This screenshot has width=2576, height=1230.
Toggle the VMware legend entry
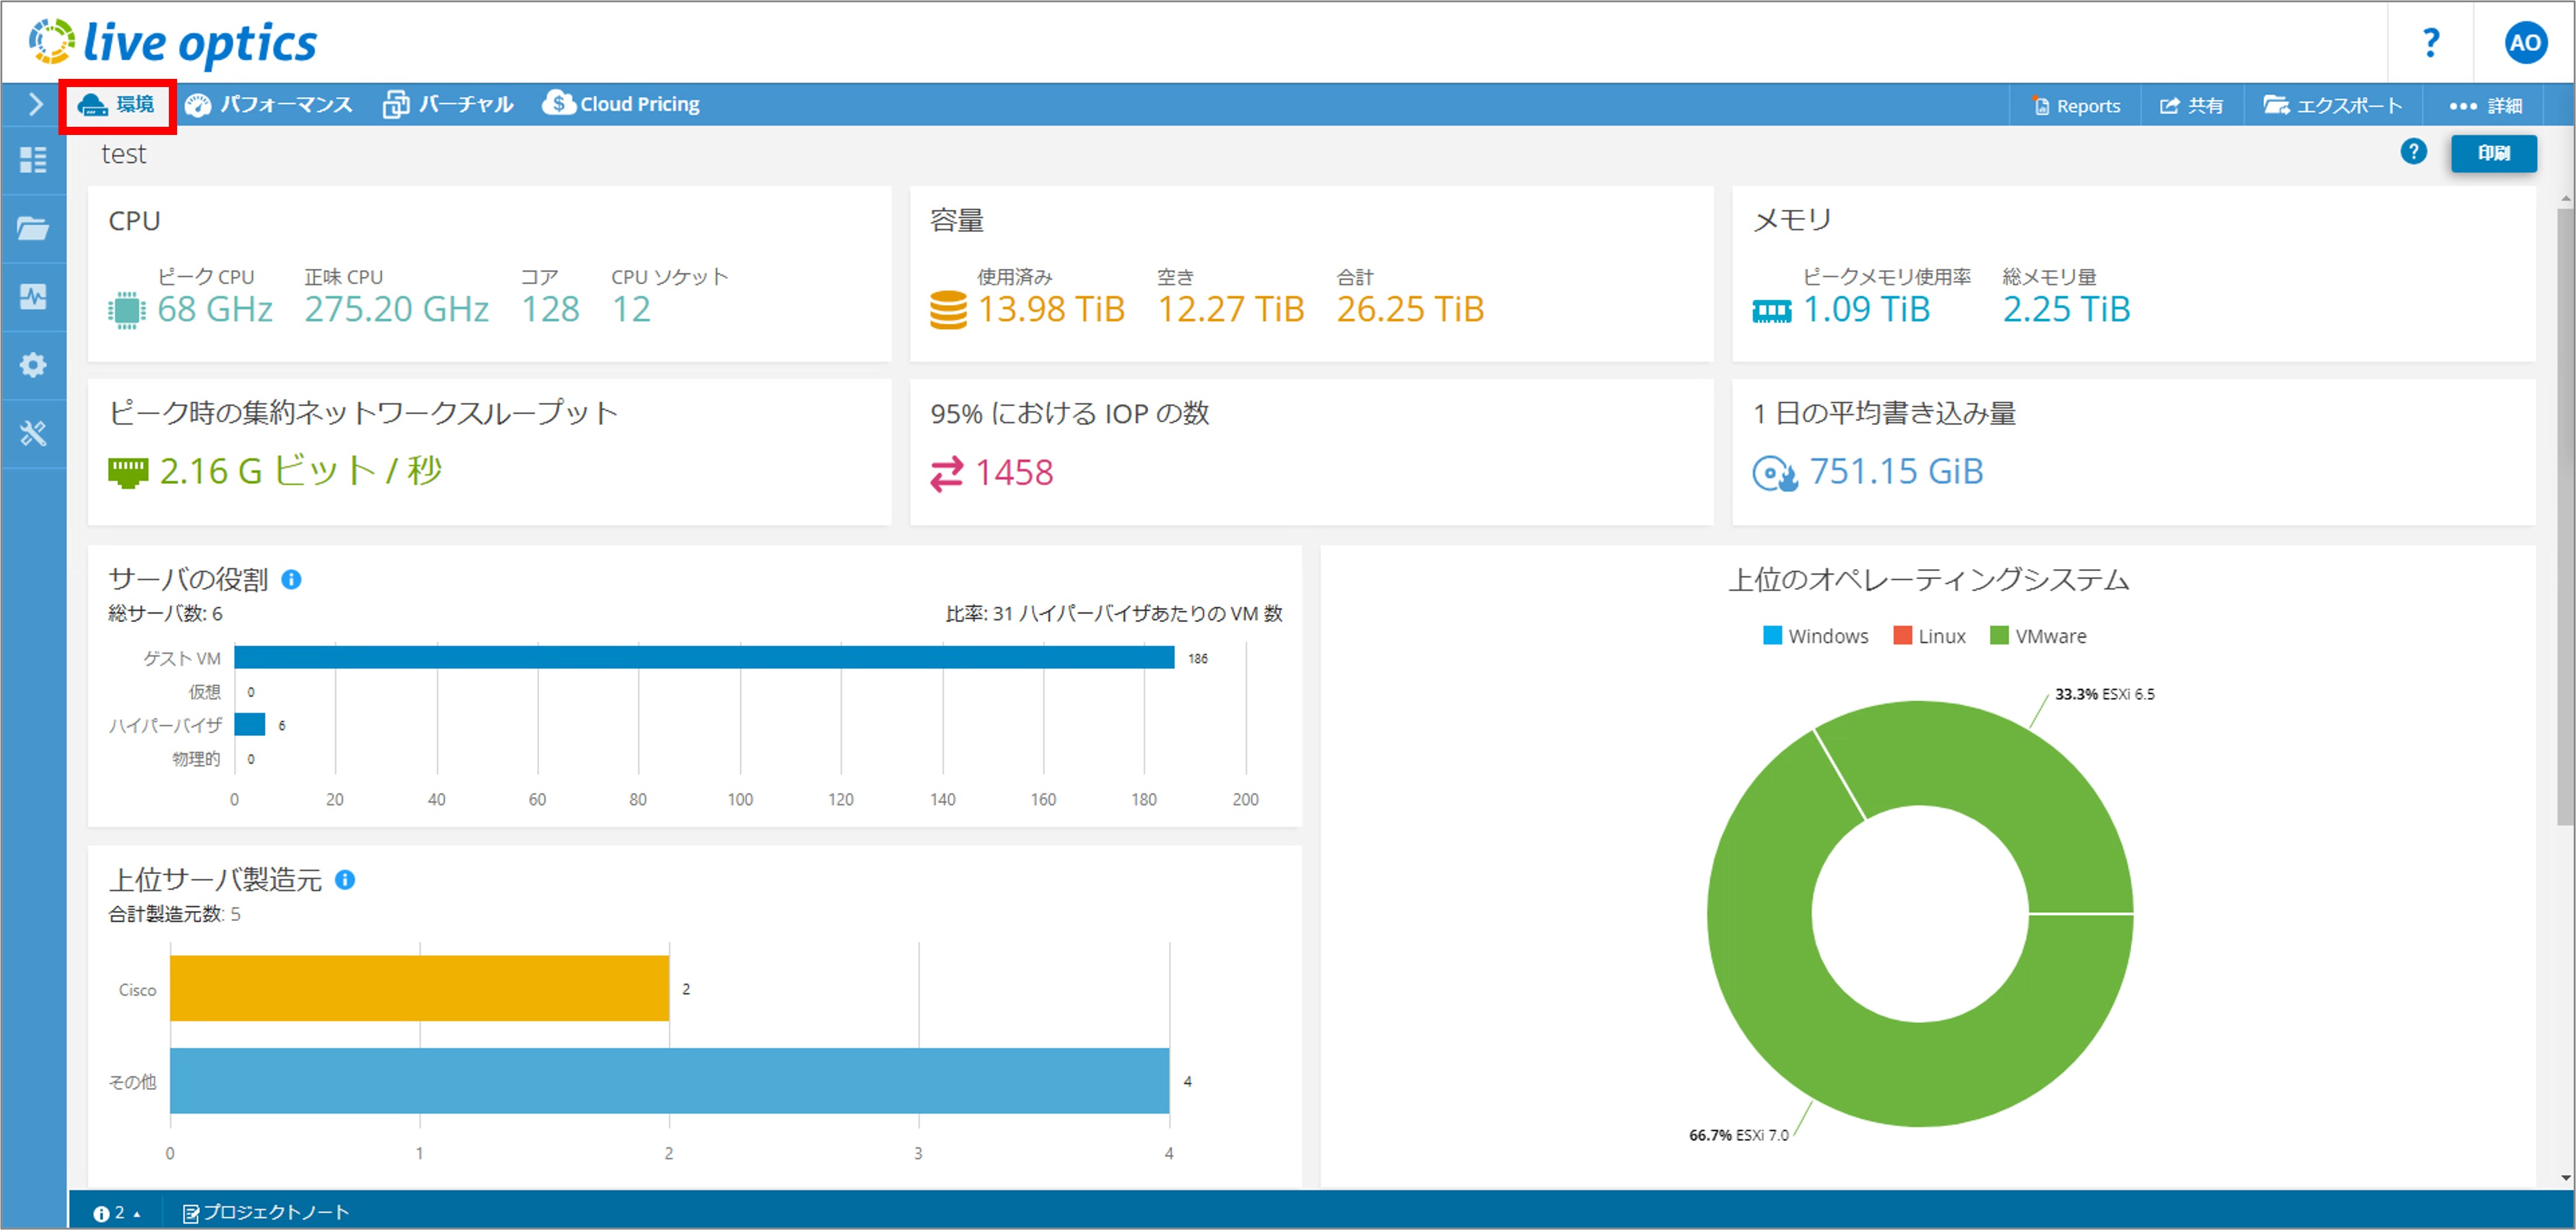(2038, 636)
